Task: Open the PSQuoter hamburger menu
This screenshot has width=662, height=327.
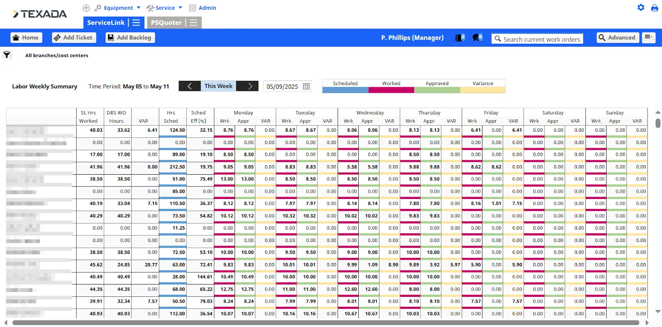Action: tap(193, 23)
